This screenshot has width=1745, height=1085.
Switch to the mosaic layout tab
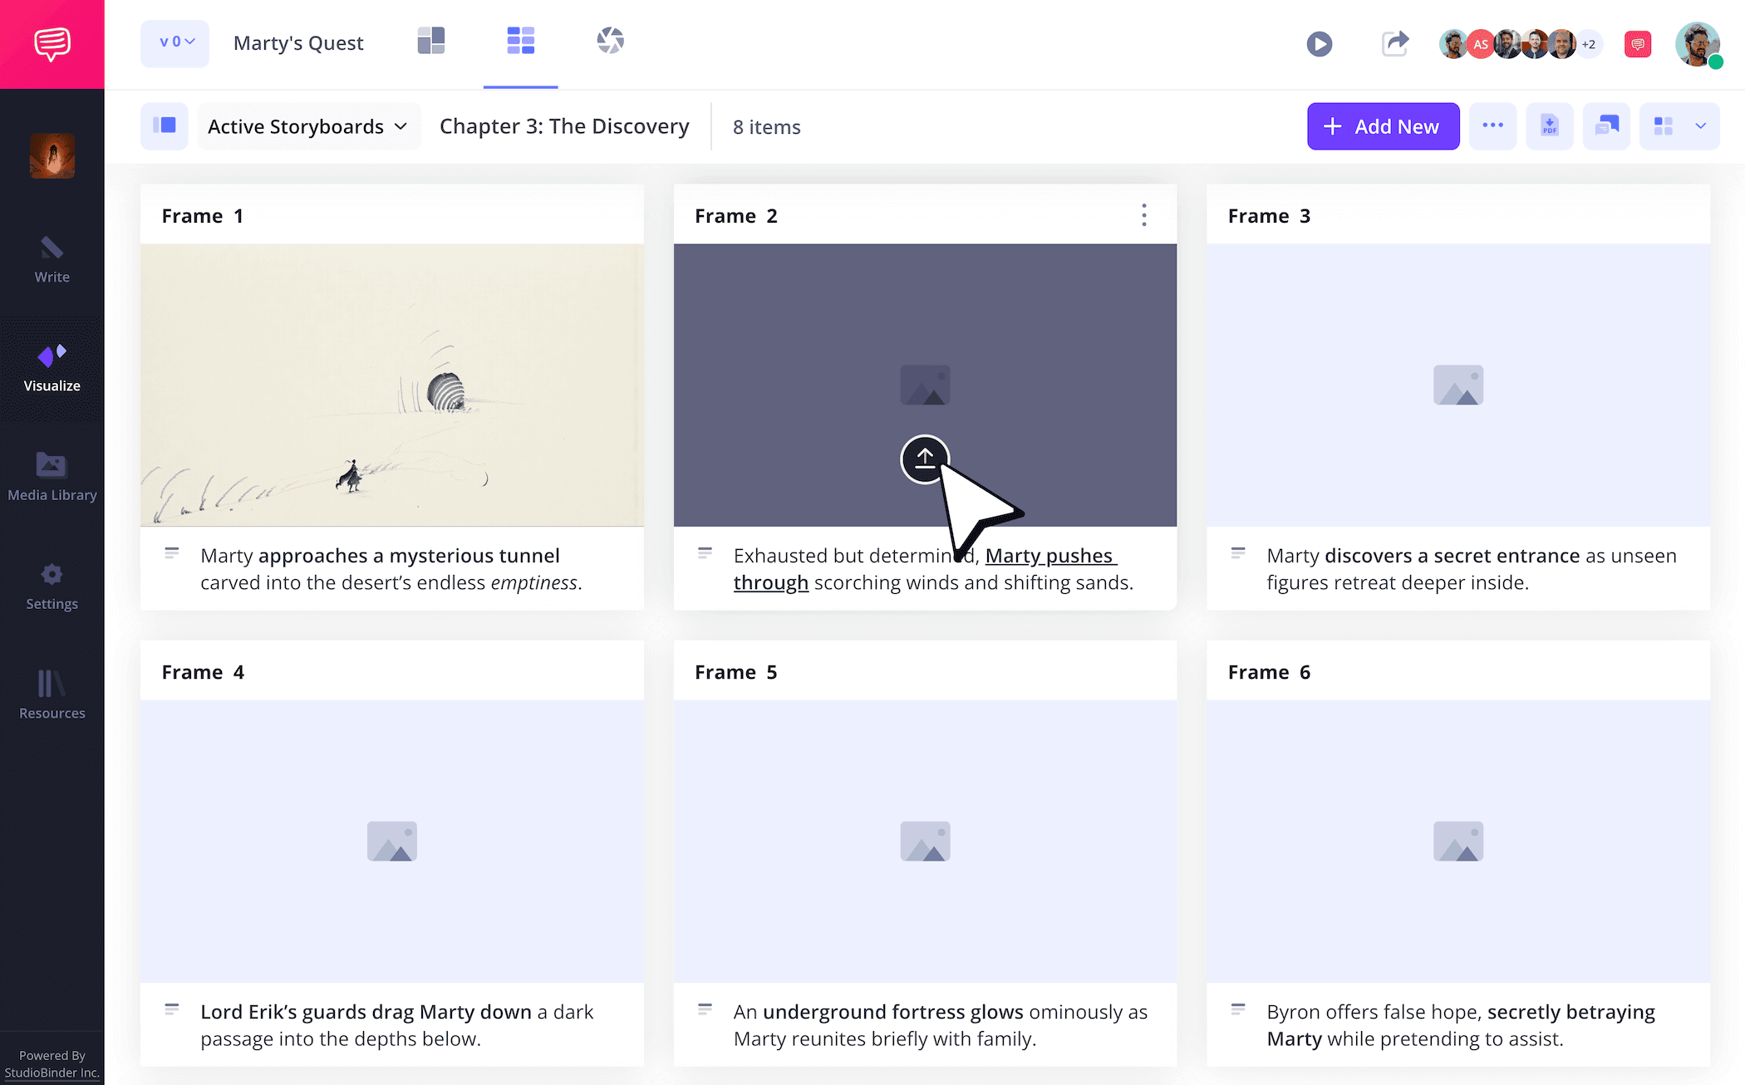pos(431,41)
